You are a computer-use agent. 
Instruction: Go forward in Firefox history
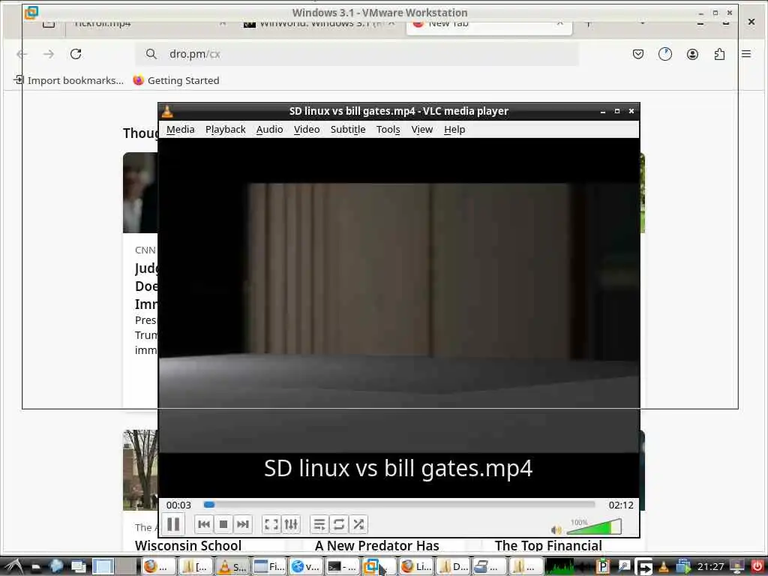[49, 54]
